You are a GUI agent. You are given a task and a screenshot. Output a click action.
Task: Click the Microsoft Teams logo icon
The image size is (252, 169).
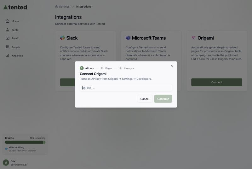point(128,38)
